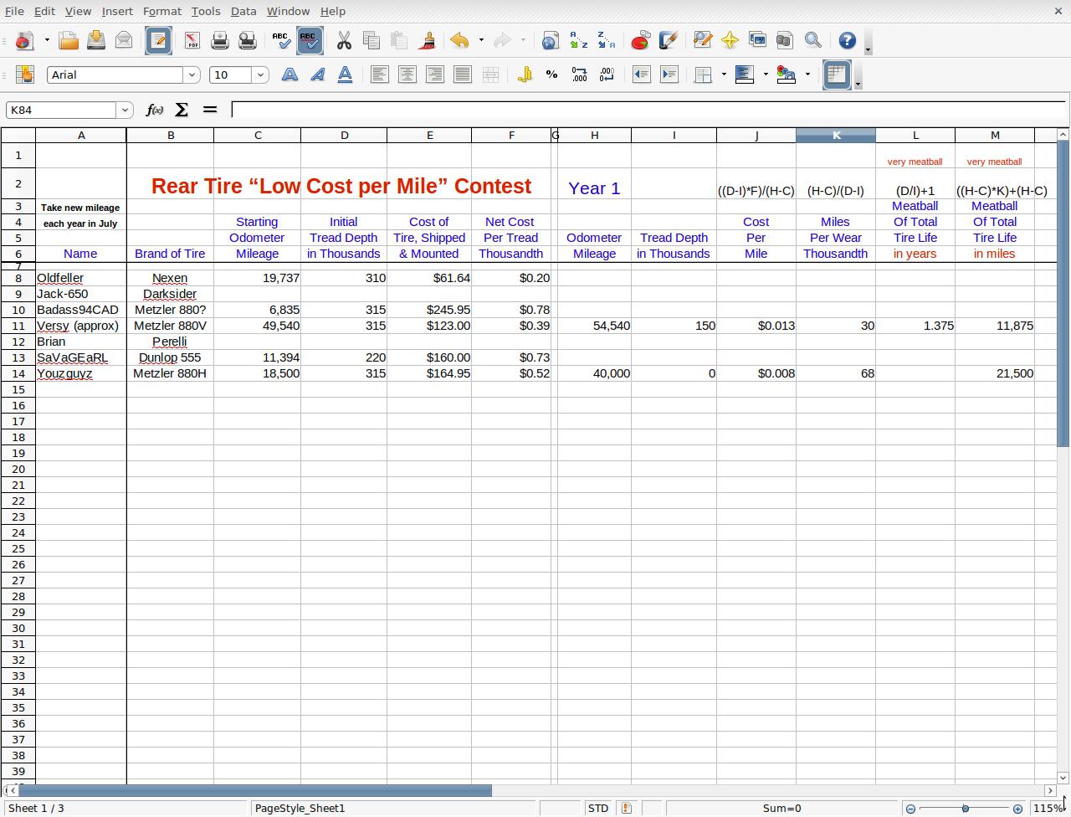Expand the Name Box dropdown

(125, 110)
